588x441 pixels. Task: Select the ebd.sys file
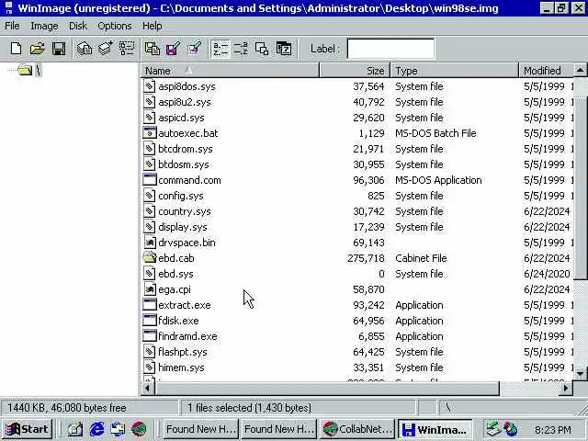175,274
